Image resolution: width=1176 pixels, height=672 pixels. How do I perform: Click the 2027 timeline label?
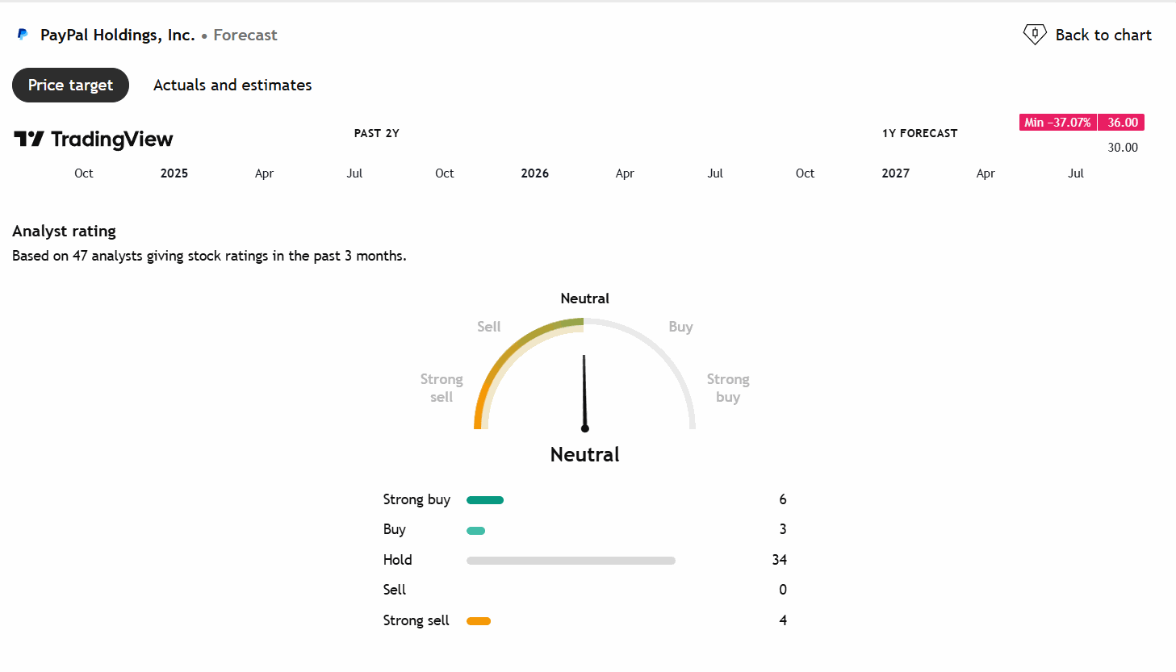pyautogui.click(x=896, y=173)
